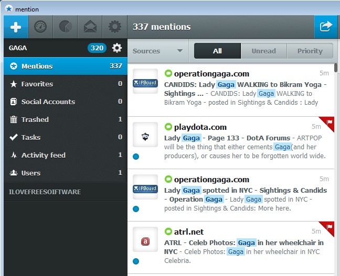Open Activity feed in the sidebar
Image resolution: width=340 pixels, height=276 pixels.
click(x=66, y=155)
